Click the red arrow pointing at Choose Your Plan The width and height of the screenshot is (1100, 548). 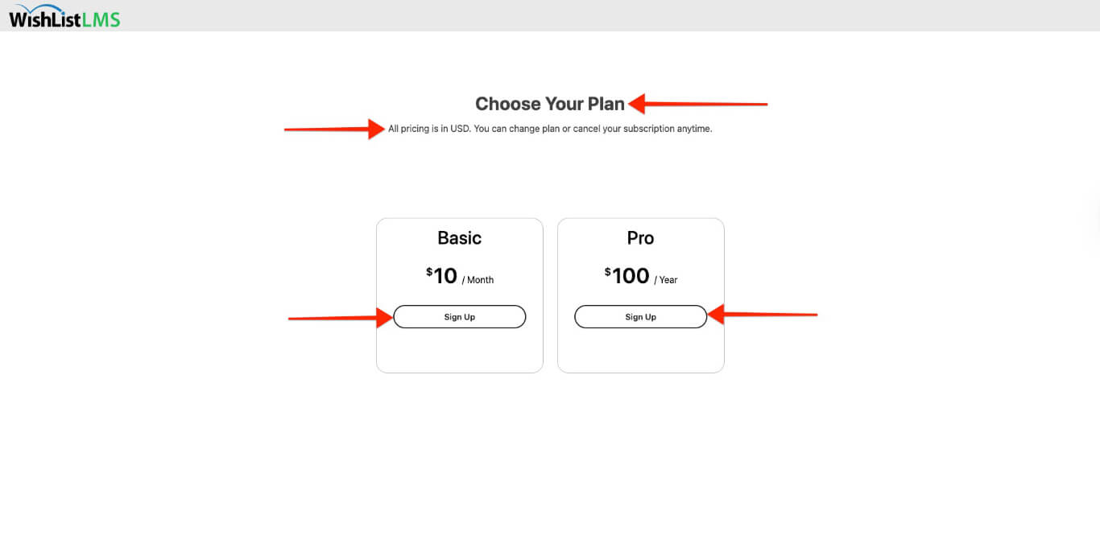[701, 104]
